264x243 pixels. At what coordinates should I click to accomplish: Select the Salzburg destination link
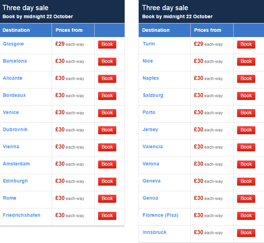click(153, 95)
